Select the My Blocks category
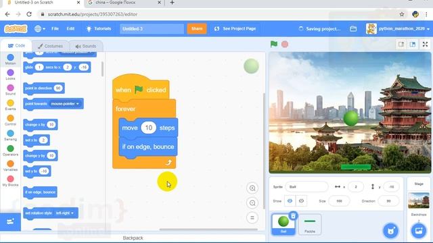The width and height of the screenshot is (433, 243). pos(11,181)
